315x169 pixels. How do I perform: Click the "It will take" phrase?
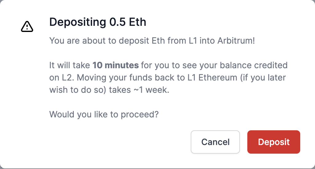coord(70,65)
